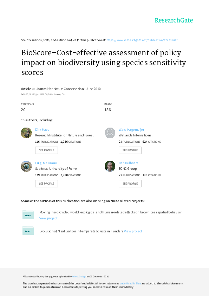
Task: Click the underlined in blue reference link
Action: 130,283
